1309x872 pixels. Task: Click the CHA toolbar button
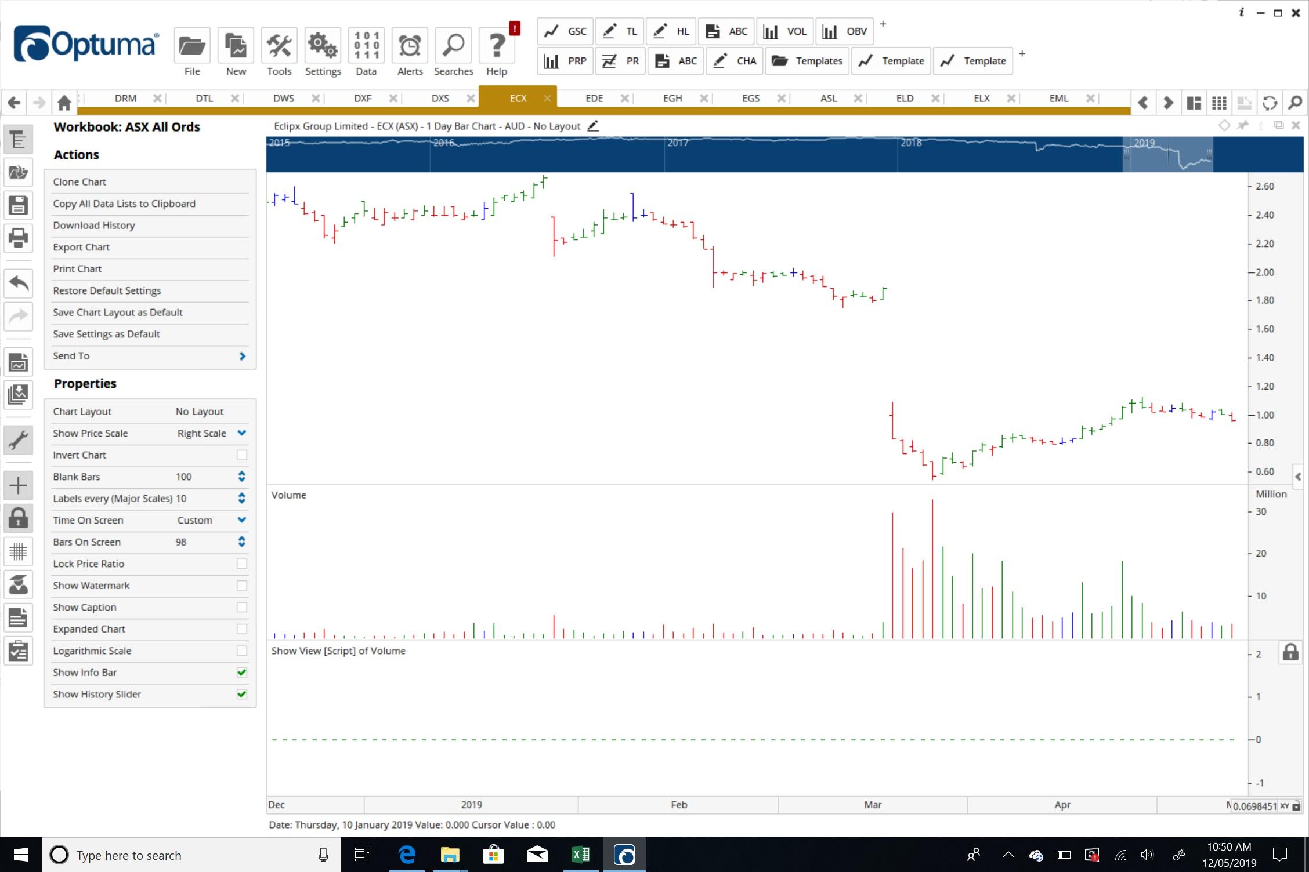(x=735, y=61)
